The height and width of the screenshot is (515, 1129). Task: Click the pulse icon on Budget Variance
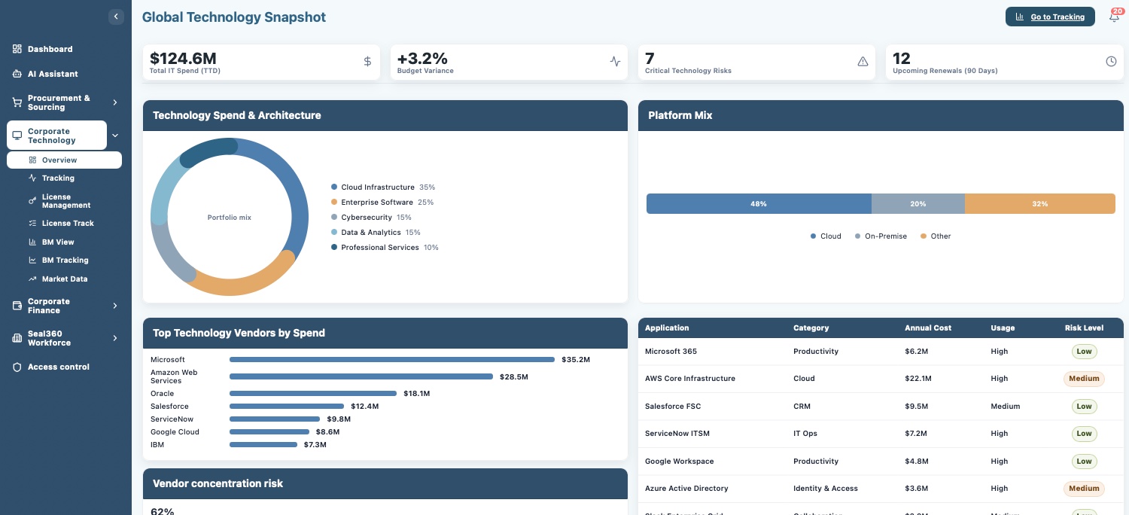[615, 62]
